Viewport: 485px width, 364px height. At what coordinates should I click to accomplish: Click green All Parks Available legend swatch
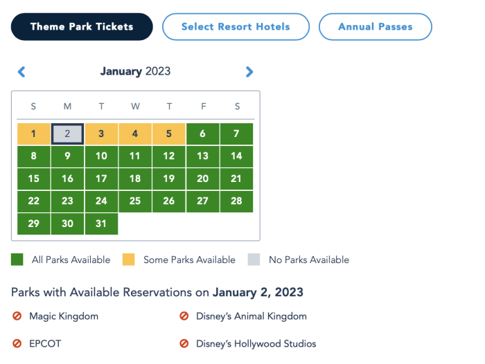pyautogui.click(x=17, y=260)
